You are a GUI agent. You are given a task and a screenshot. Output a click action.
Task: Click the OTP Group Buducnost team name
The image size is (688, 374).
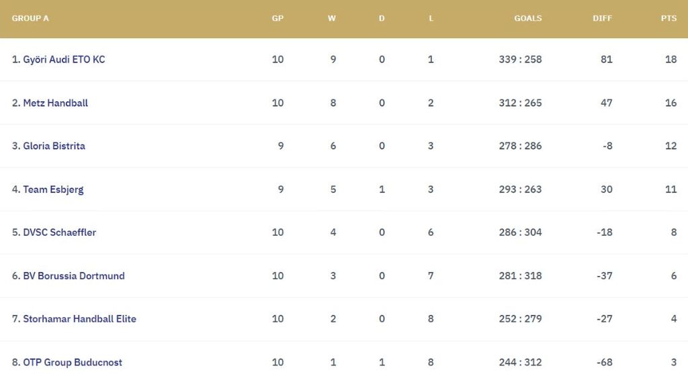pyautogui.click(x=73, y=363)
